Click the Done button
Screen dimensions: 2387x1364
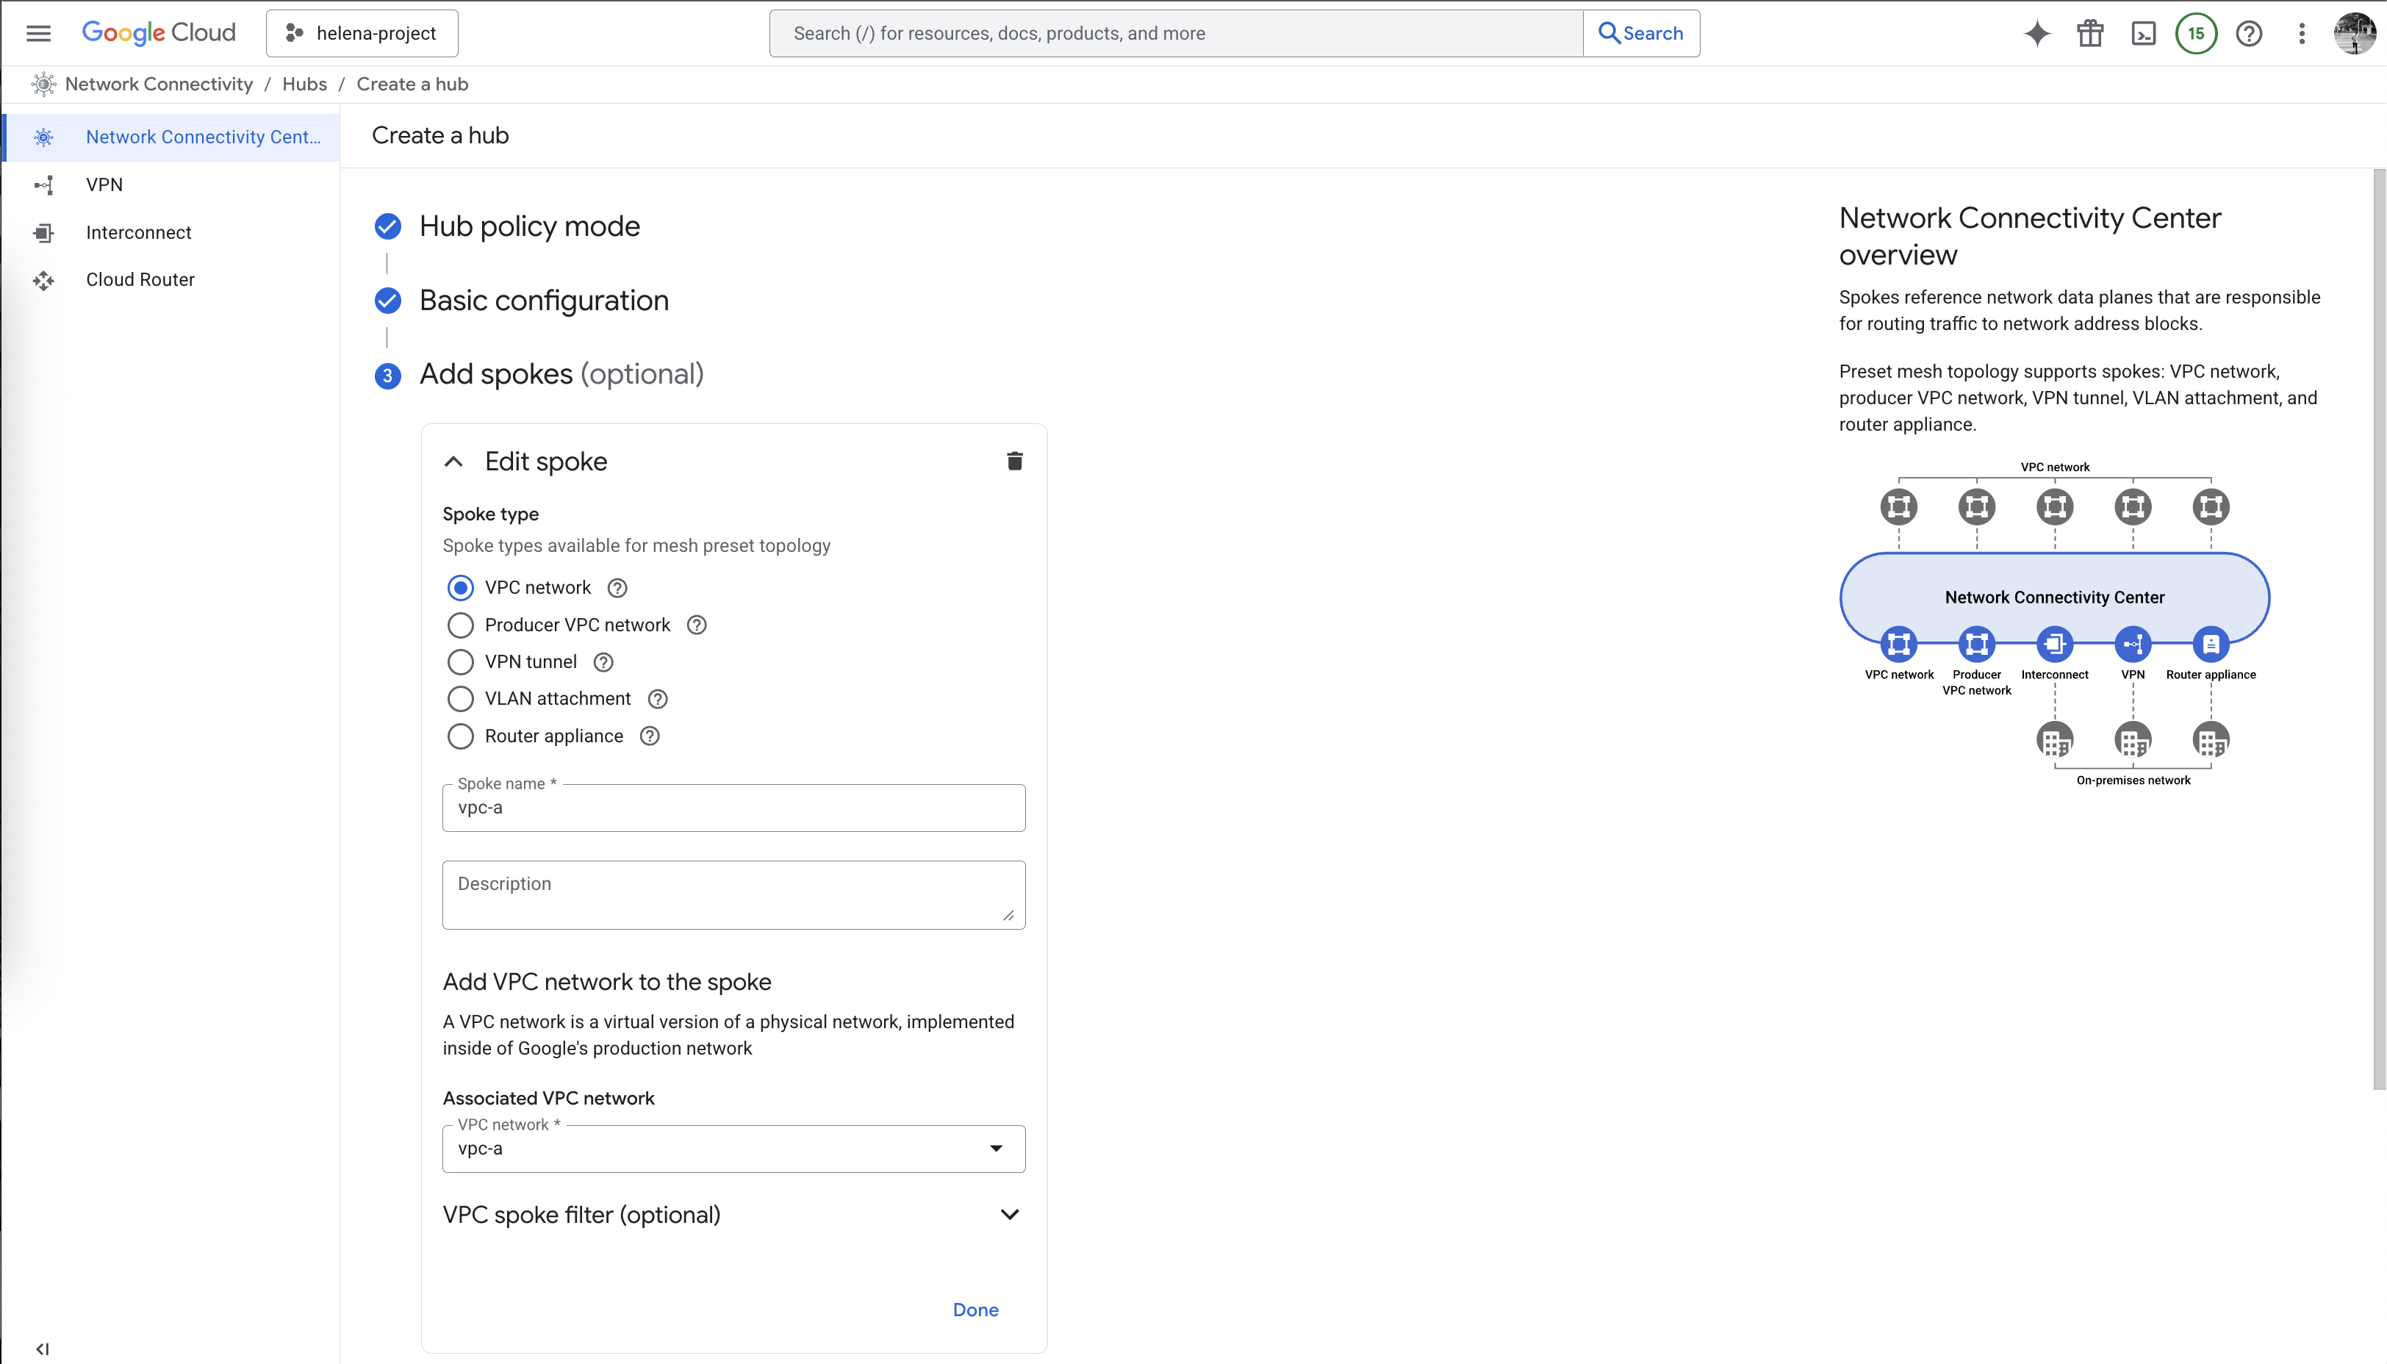coord(975,1310)
